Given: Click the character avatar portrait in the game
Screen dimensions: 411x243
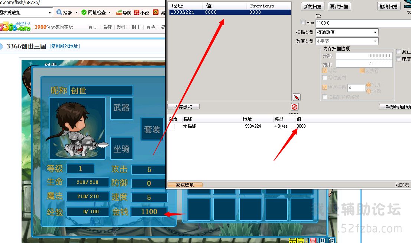Looking at the screenshot, I should (77, 128).
